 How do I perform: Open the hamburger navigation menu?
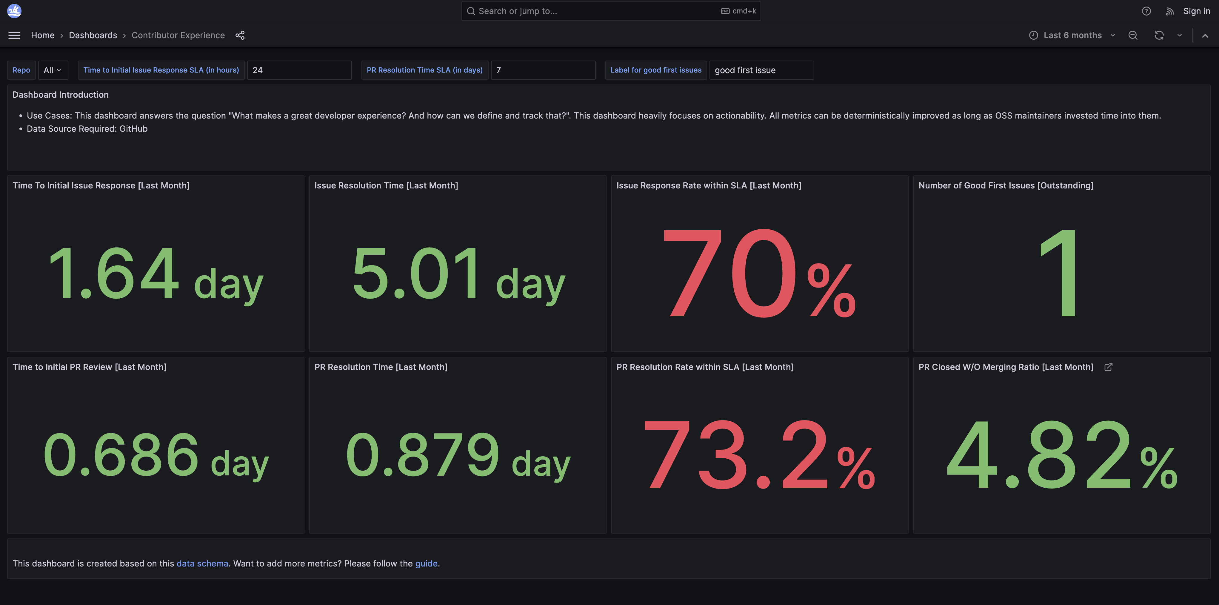pyautogui.click(x=14, y=36)
